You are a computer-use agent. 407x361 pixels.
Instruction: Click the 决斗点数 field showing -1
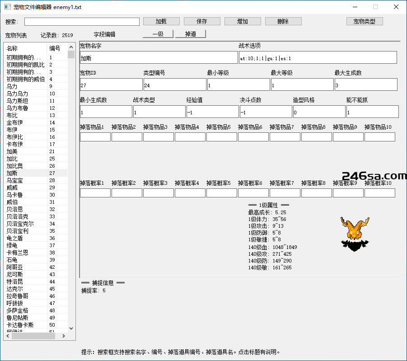[266, 112]
